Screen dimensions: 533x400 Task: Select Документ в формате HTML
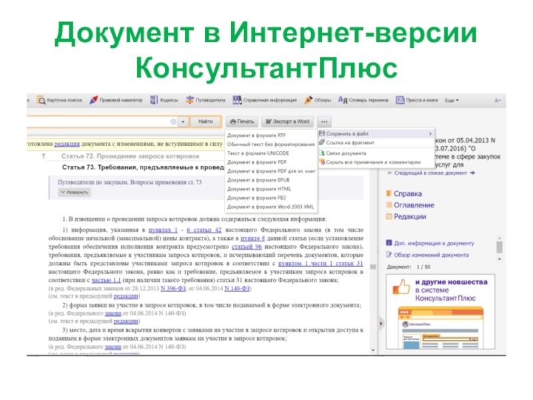[259, 189]
